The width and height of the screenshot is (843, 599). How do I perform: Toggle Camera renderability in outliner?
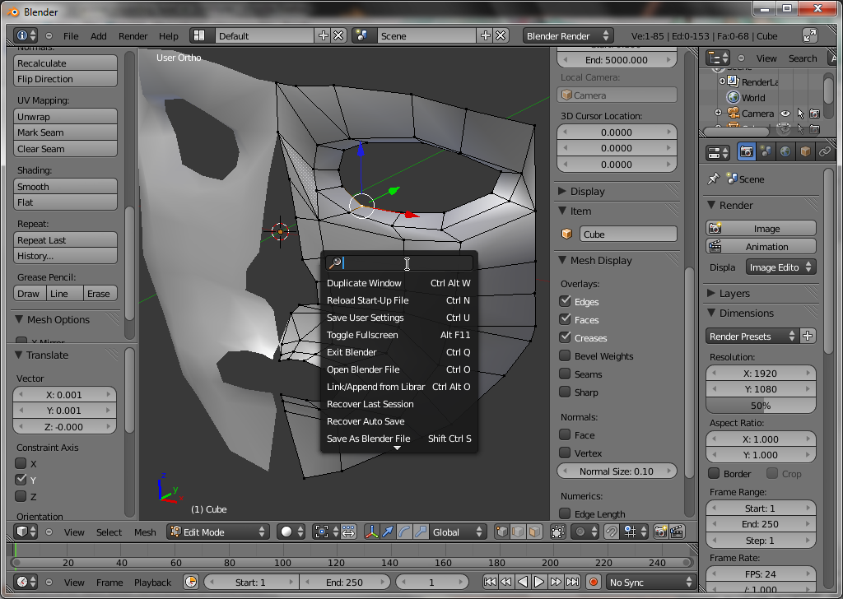pyautogui.click(x=814, y=114)
